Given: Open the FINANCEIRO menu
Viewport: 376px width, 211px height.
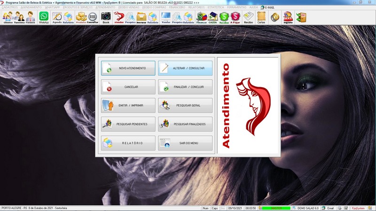Looking at the screenshot, I should coord(177,8).
